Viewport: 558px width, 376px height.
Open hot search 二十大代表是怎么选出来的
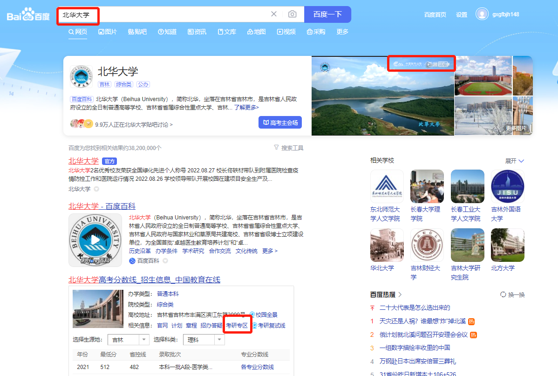(x=415, y=308)
